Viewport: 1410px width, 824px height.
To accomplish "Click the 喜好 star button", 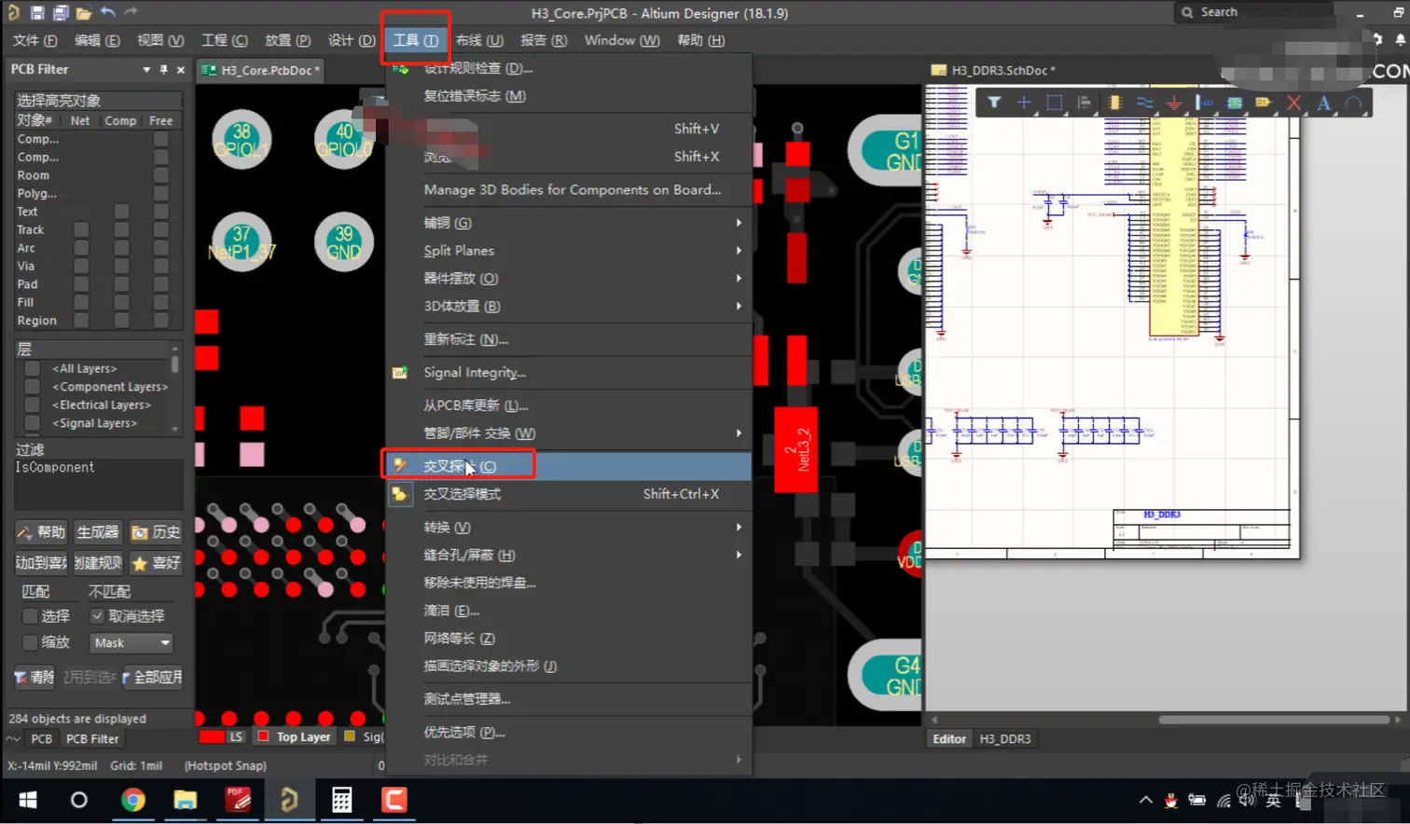I will (155, 563).
